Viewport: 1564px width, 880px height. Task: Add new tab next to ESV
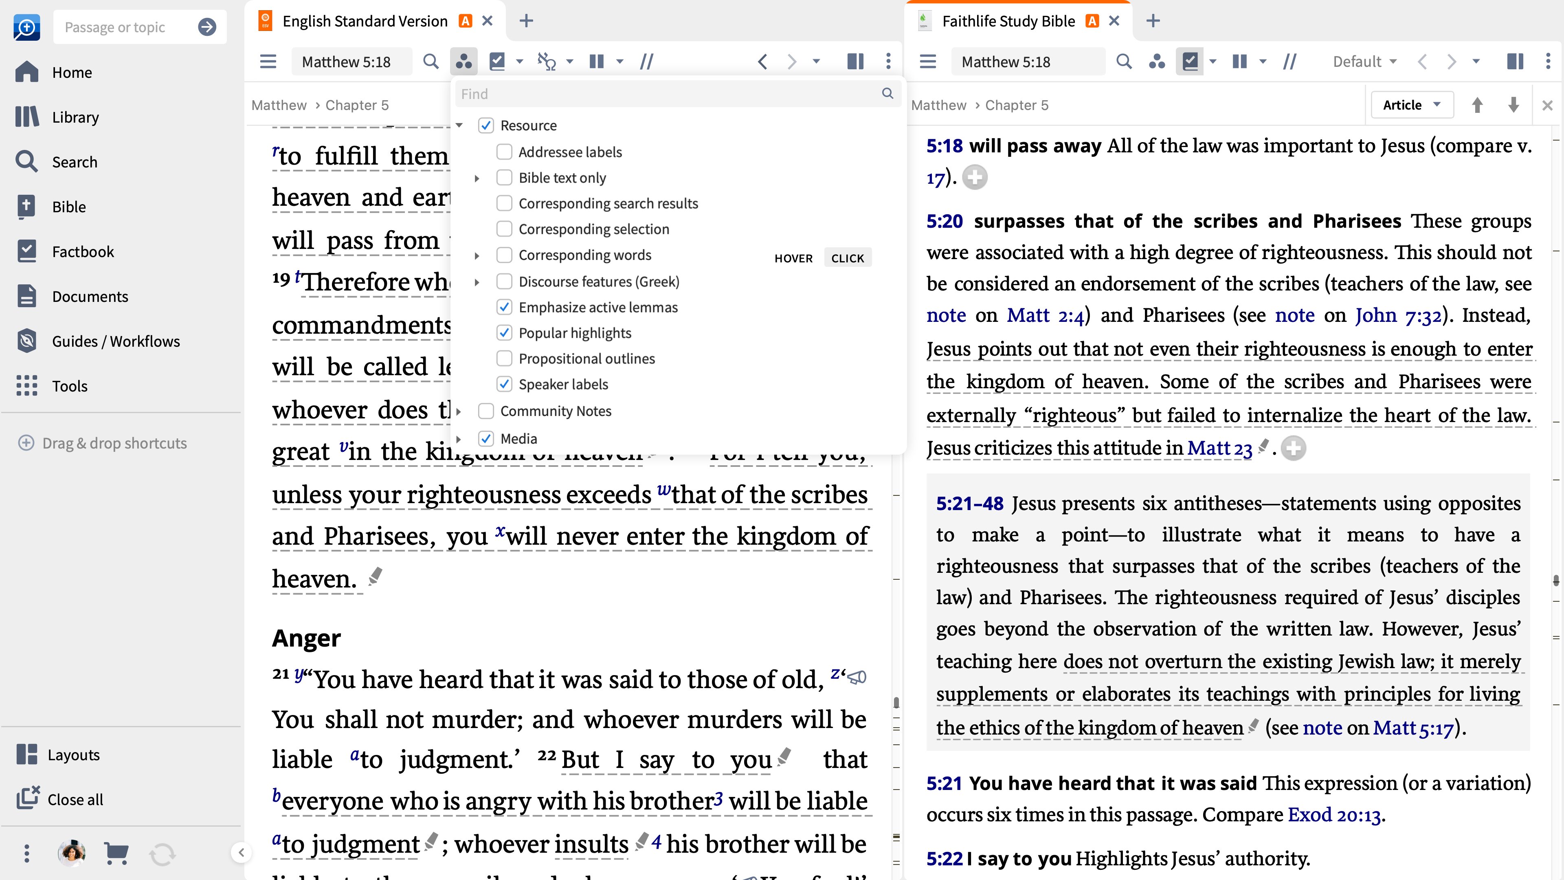526,21
